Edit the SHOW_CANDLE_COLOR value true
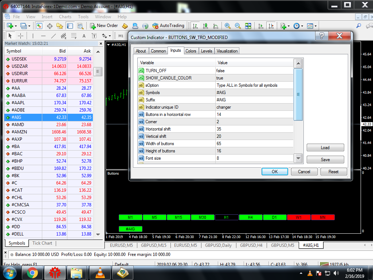This screenshot has height=280, width=373. (254, 78)
